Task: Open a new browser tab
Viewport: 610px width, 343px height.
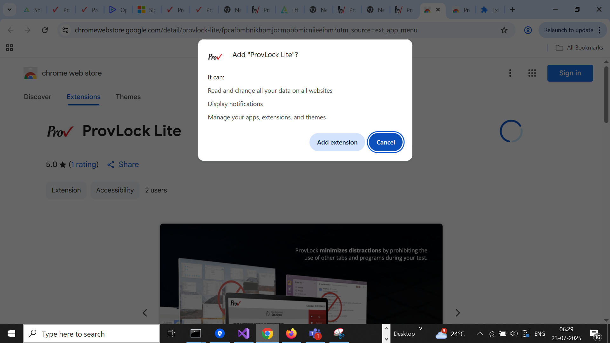Action: [512, 10]
